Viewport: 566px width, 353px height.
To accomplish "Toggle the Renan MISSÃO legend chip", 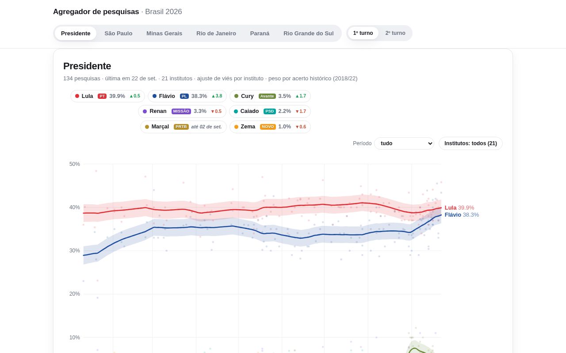I will (182, 112).
